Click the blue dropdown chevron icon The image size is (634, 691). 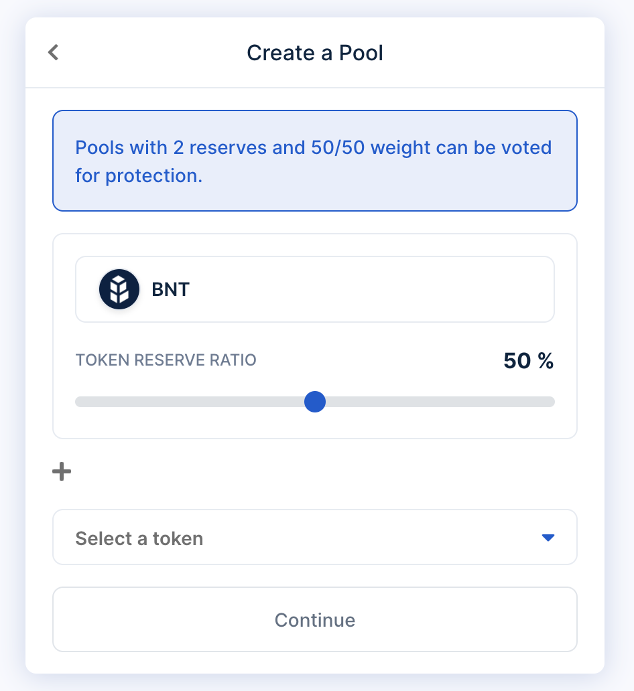pos(548,537)
